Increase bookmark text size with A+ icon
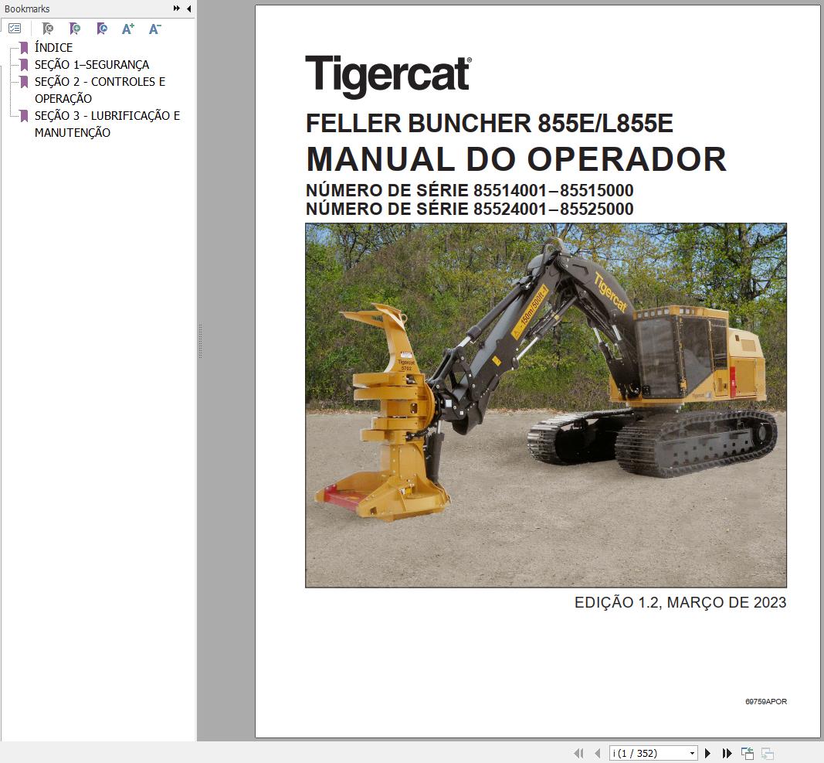 (127, 29)
